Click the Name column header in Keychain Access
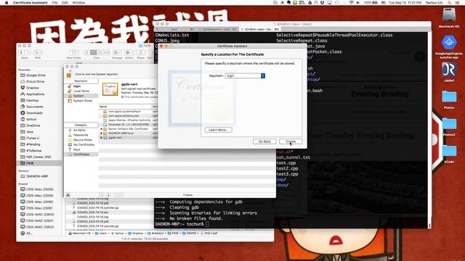The width and height of the screenshot is (465, 261). 125,107
